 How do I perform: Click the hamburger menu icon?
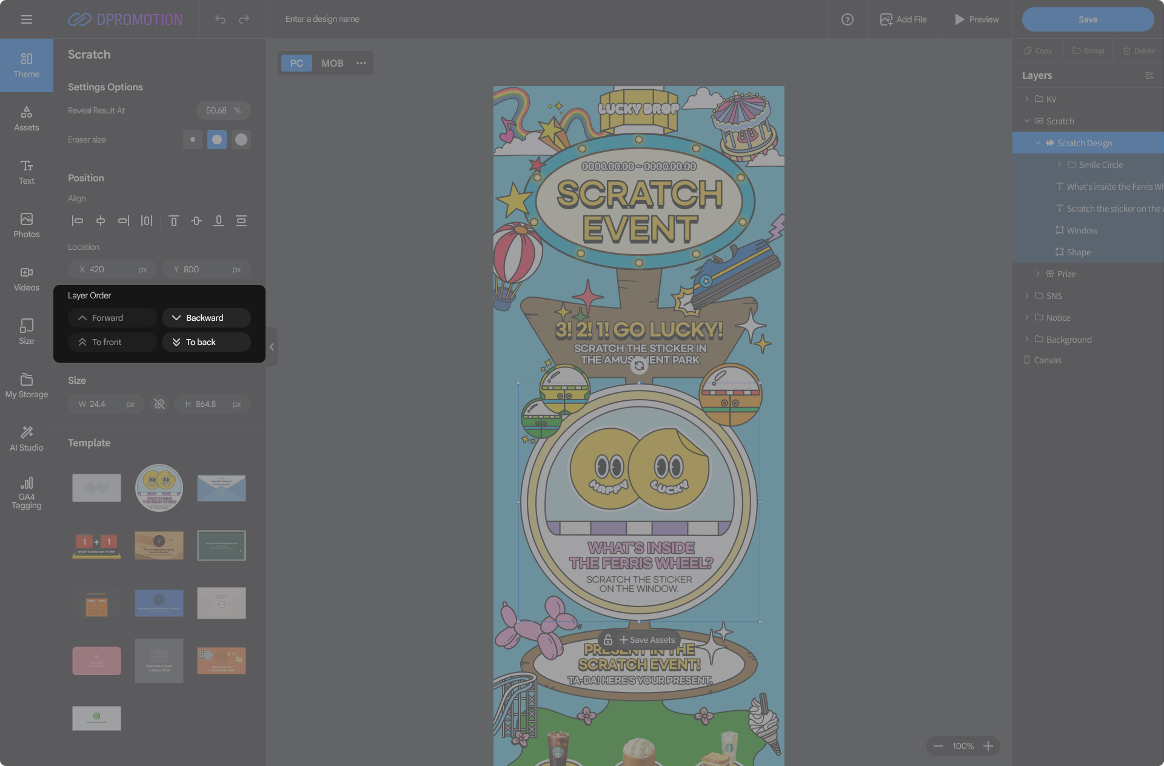[x=27, y=19]
